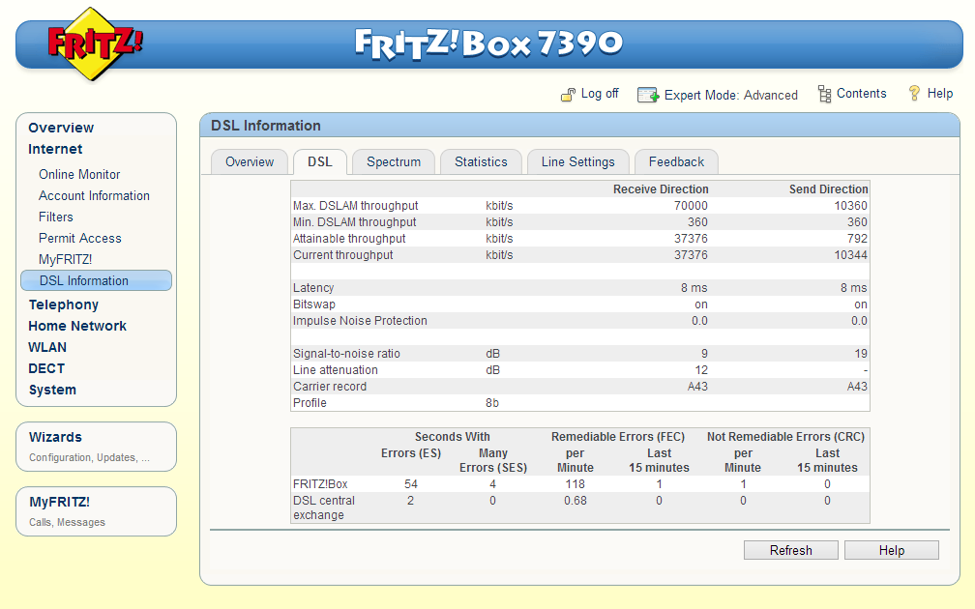Image resolution: width=975 pixels, height=609 pixels.
Task: Open the Statistics tab
Action: 481,162
